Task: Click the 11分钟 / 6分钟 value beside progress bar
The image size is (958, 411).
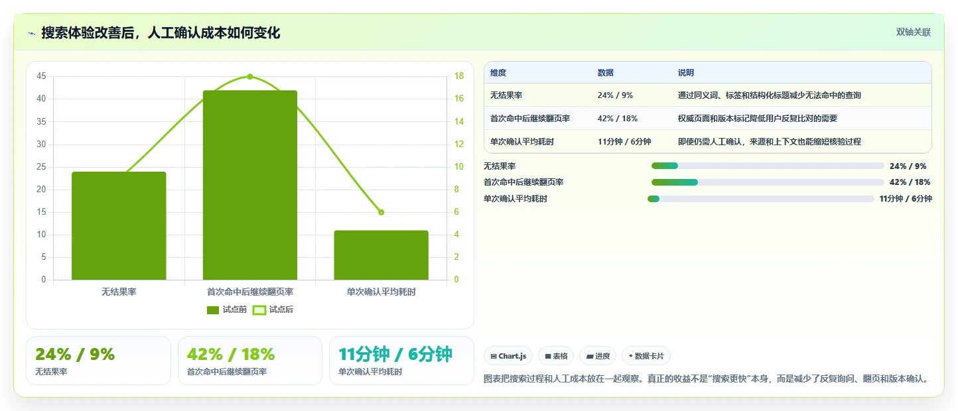Action: 906,199
